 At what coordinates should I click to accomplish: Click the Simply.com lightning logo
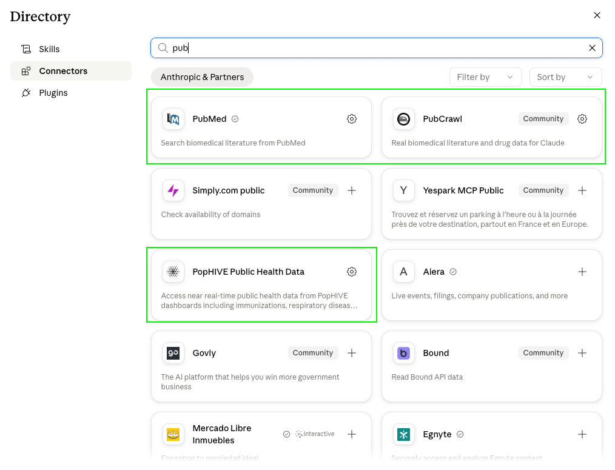pyautogui.click(x=173, y=190)
